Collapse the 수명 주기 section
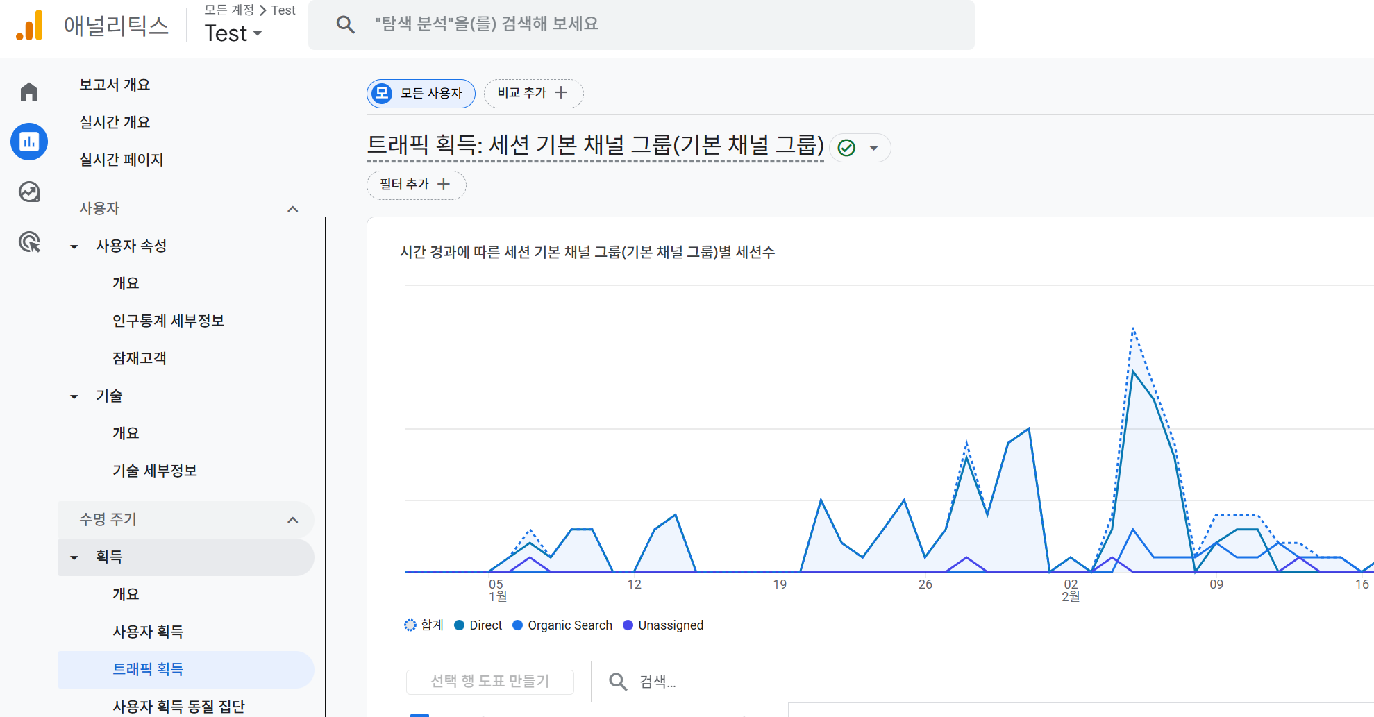The width and height of the screenshot is (1374, 717). pyautogui.click(x=293, y=520)
